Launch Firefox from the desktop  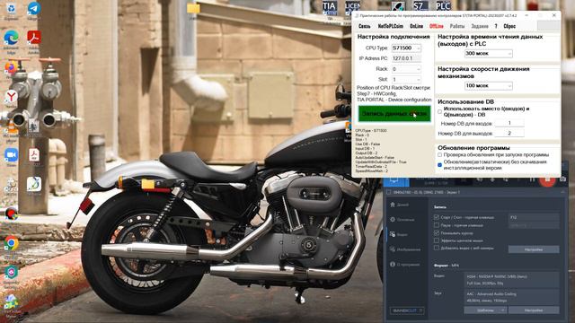pos(10,68)
